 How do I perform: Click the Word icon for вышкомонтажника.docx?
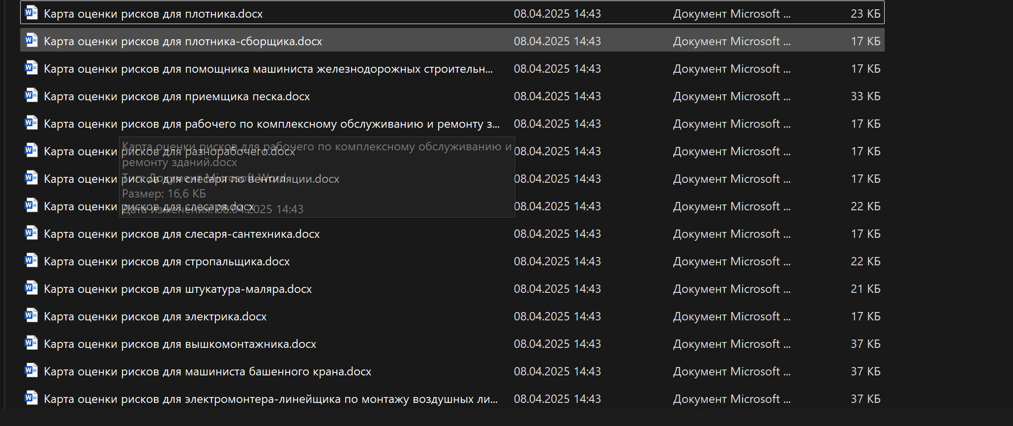31,343
